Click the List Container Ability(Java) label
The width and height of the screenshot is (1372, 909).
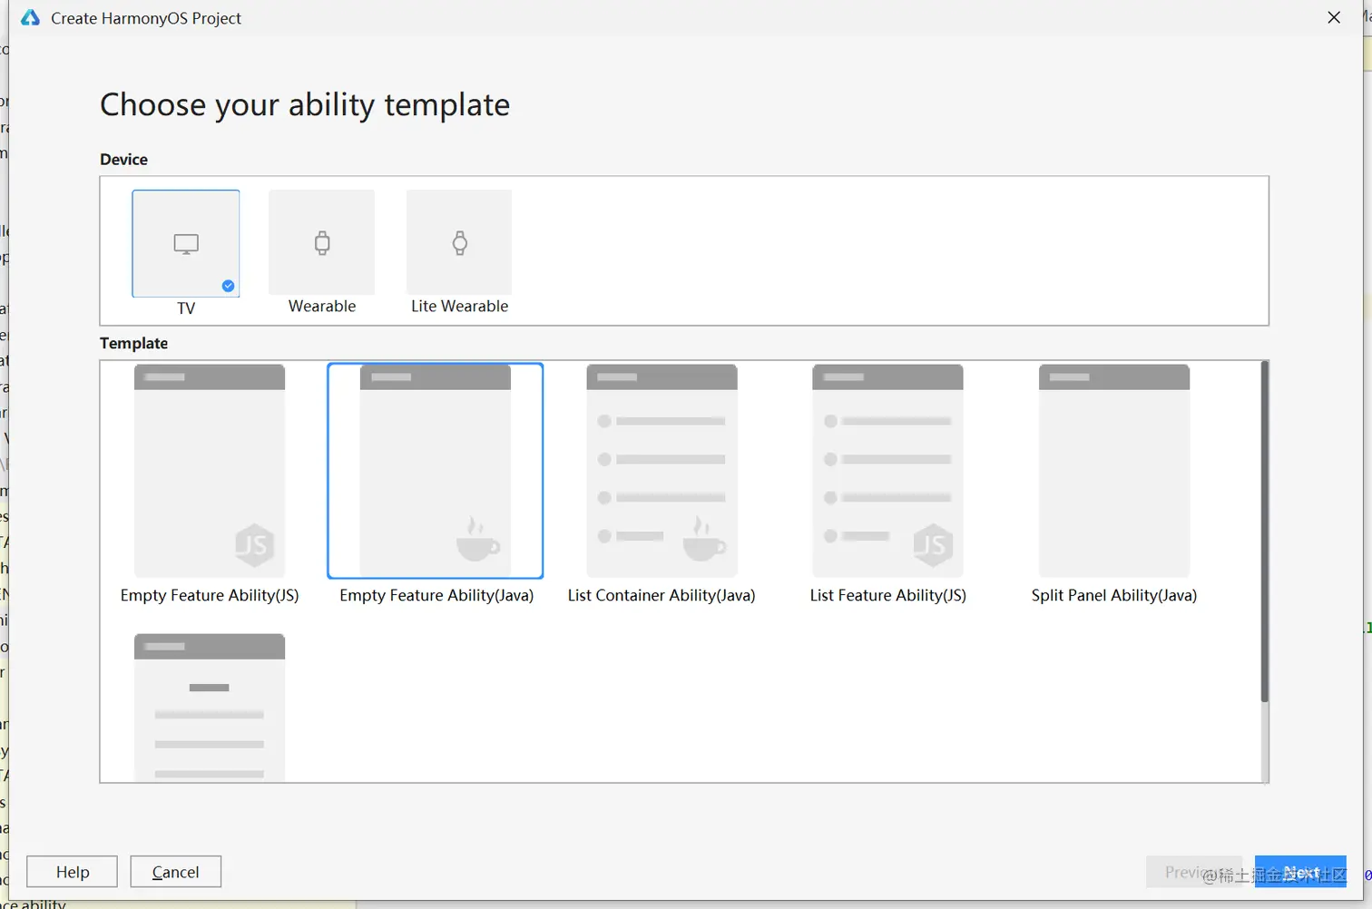pyautogui.click(x=661, y=595)
